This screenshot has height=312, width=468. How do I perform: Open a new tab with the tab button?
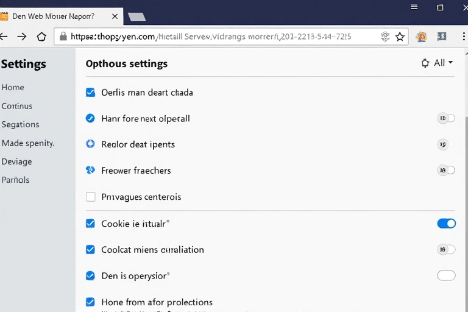point(136,16)
